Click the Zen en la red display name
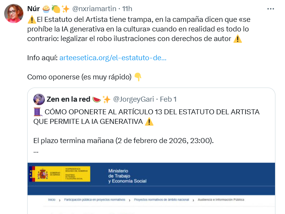The width and height of the screenshot is (285, 214). [69, 99]
